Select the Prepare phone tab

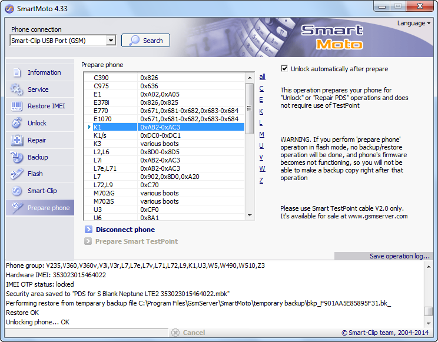[40, 208]
